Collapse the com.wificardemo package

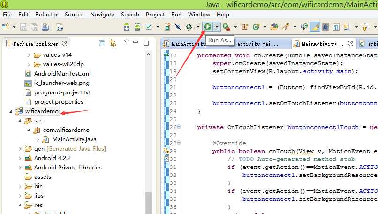pyautogui.click(x=29, y=130)
